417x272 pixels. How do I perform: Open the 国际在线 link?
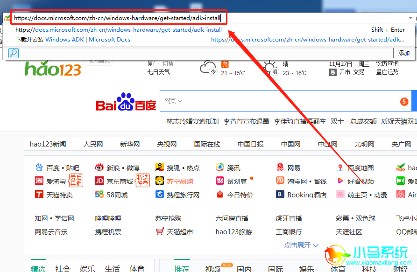(207, 144)
